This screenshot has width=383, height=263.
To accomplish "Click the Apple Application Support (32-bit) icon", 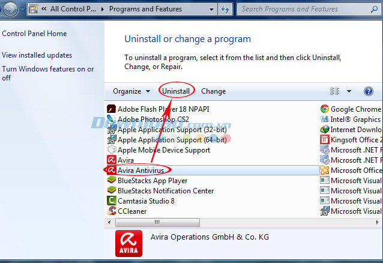I will [112, 129].
